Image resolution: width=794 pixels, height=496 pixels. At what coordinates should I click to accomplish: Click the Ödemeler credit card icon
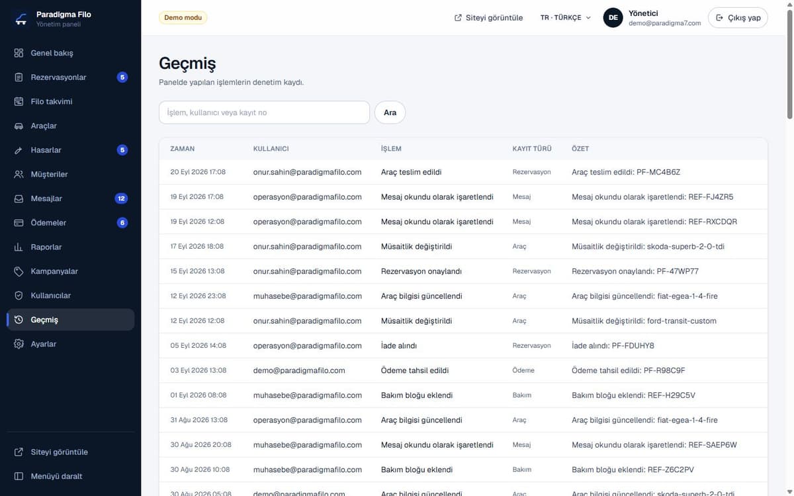(19, 223)
